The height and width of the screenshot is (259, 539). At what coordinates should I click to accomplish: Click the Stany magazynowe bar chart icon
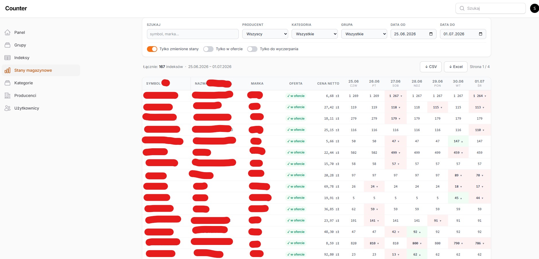pyautogui.click(x=7, y=70)
